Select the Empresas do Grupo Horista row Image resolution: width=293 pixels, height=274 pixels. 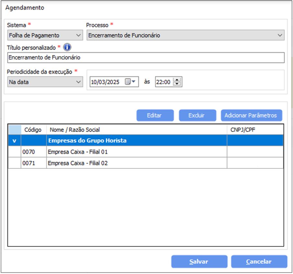click(146, 140)
